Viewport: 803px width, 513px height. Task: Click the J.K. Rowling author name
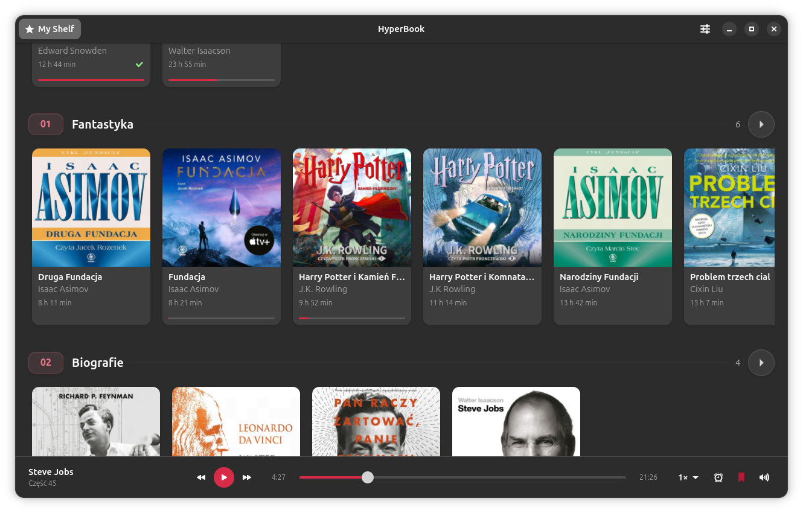coord(323,289)
